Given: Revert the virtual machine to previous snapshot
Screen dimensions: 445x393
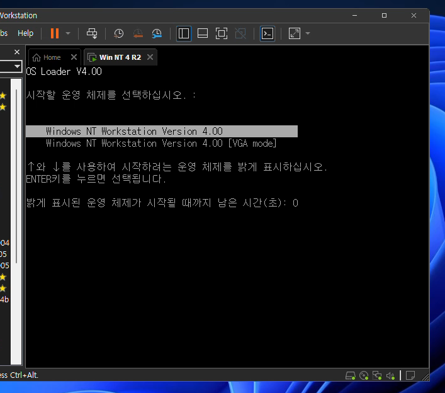Looking at the screenshot, I should click(x=138, y=33).
